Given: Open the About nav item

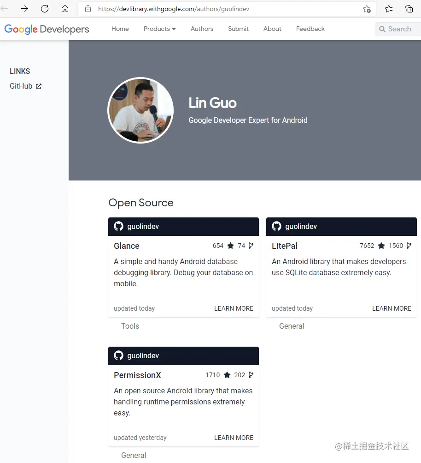Looking at the screenshot, I should 272,29.
